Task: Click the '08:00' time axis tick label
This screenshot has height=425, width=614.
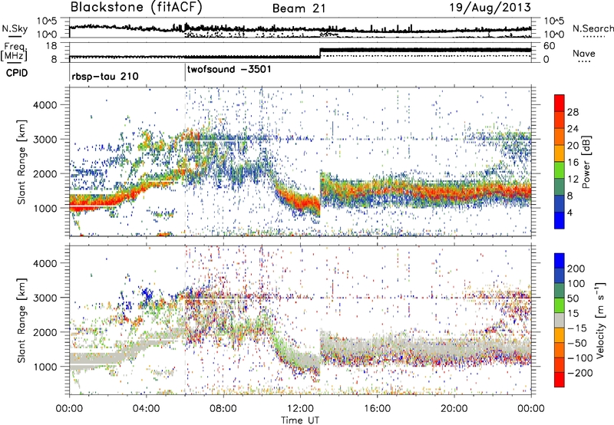Action: [223, 409]
